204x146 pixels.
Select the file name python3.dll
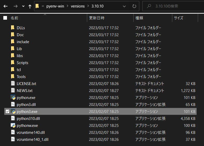26,105
